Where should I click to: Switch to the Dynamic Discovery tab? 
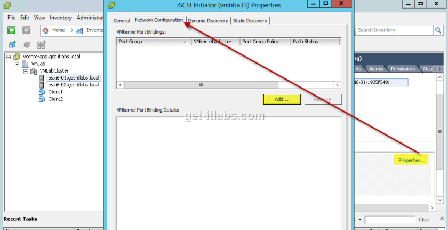(x=208, y=21)
